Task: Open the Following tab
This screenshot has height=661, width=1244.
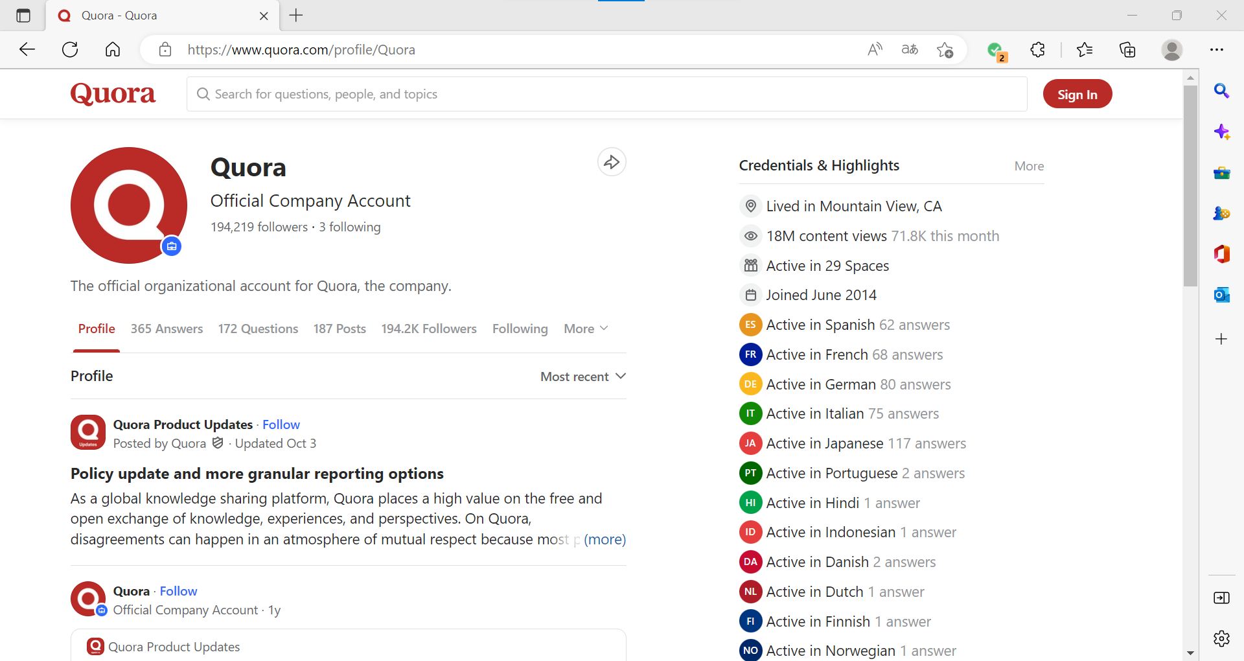Action: (x=520, y=329)
